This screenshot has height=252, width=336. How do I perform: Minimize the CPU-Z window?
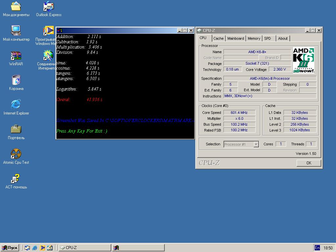click(x=307, y=31)
